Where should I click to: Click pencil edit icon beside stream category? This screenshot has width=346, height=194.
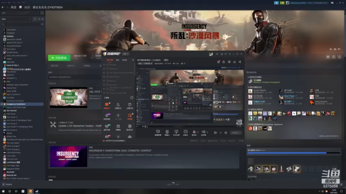tap(151, 63)
